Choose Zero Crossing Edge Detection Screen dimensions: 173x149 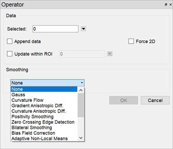coord(44,122)
